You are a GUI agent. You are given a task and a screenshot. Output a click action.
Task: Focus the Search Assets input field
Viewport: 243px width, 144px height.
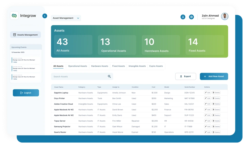(x=79, y=76)
